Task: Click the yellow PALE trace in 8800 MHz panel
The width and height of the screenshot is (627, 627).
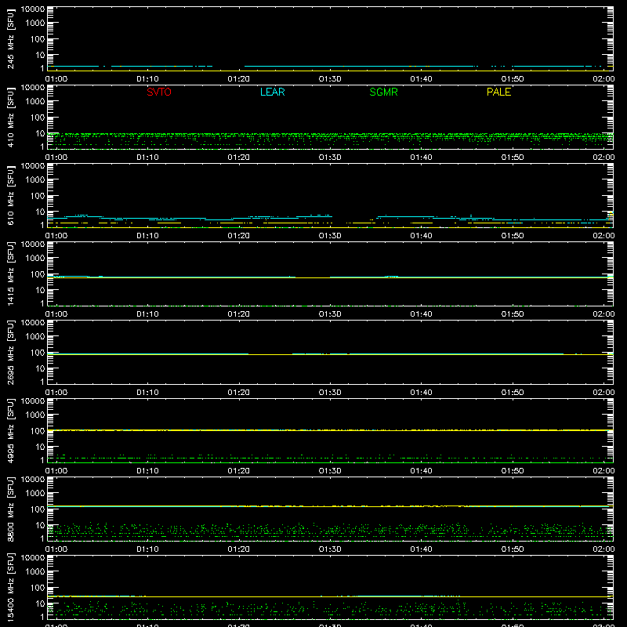Action: [x=330, y=506]
